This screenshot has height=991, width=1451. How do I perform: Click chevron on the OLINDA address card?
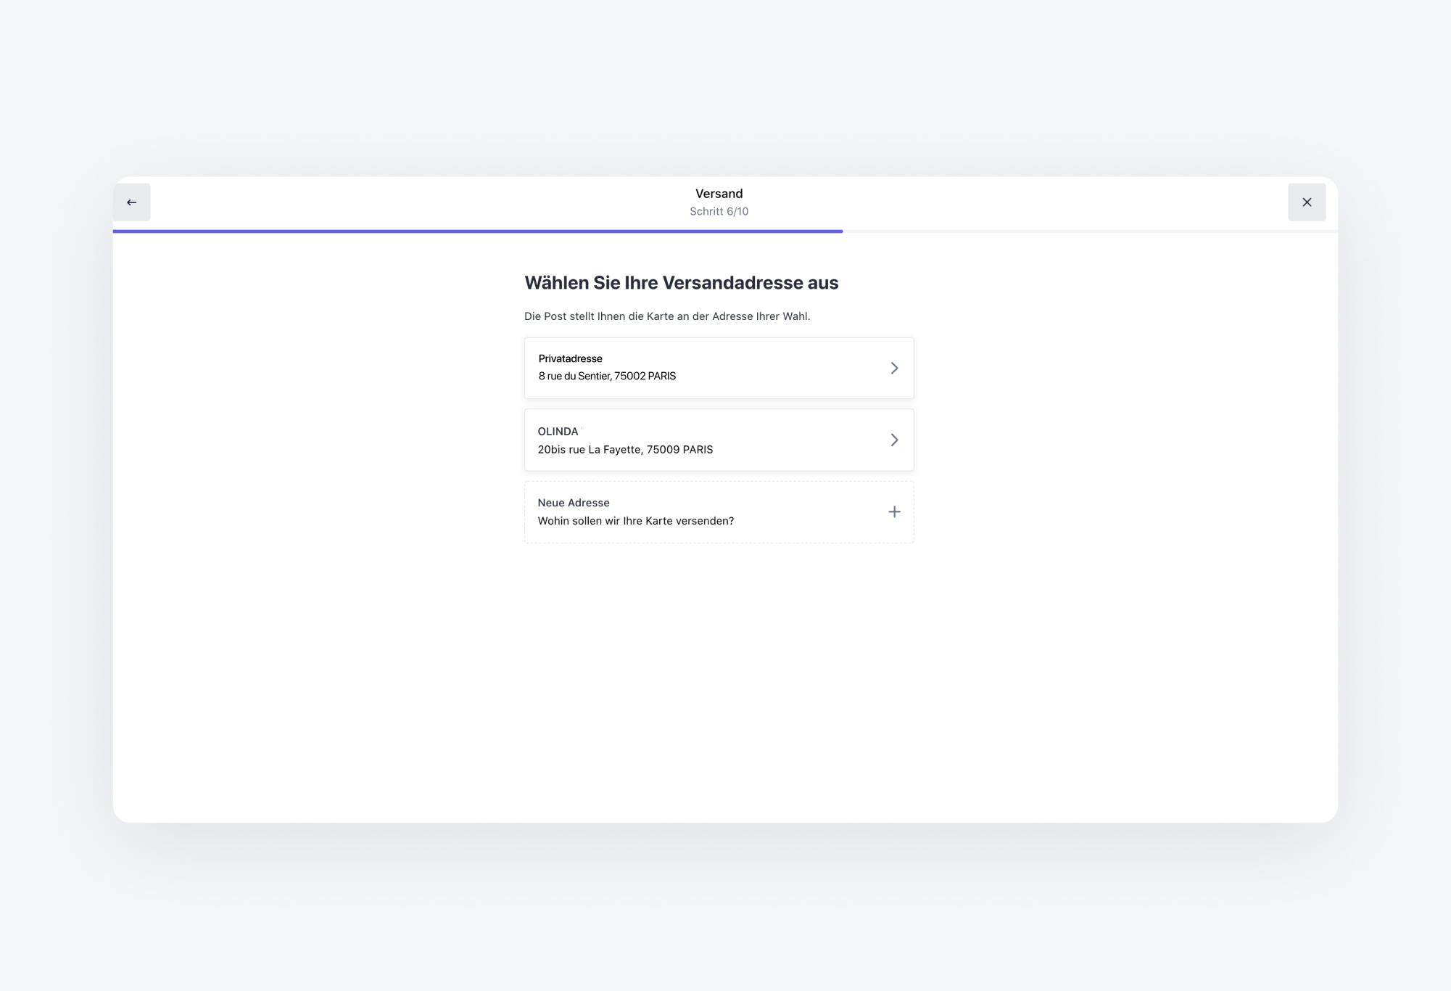coord(894,440)
